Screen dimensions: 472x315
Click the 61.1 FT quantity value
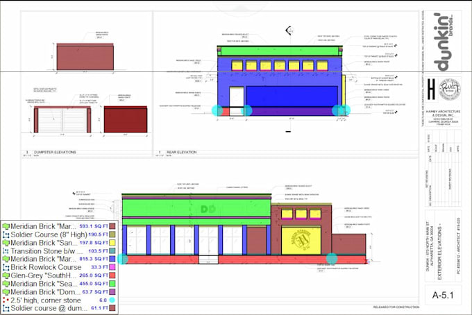point(99,308)
